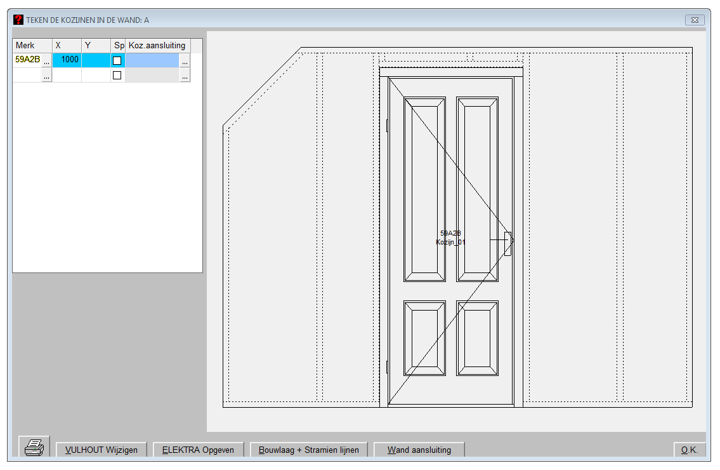
Task: Select the 59A2B Merk cell
Action: coord(27,60)
